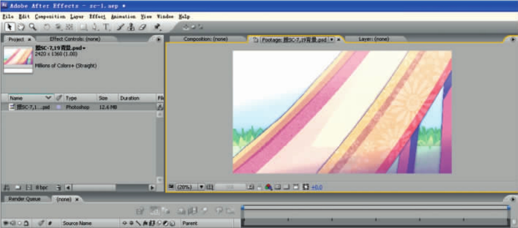Open the Edit menu
Screen dimensions: 518x228
point(24,17)
